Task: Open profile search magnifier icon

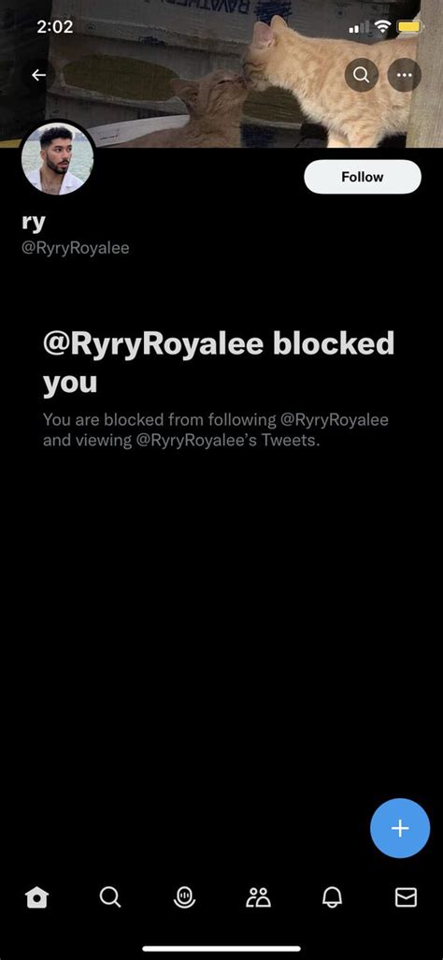Action: [x=362, y=75]
